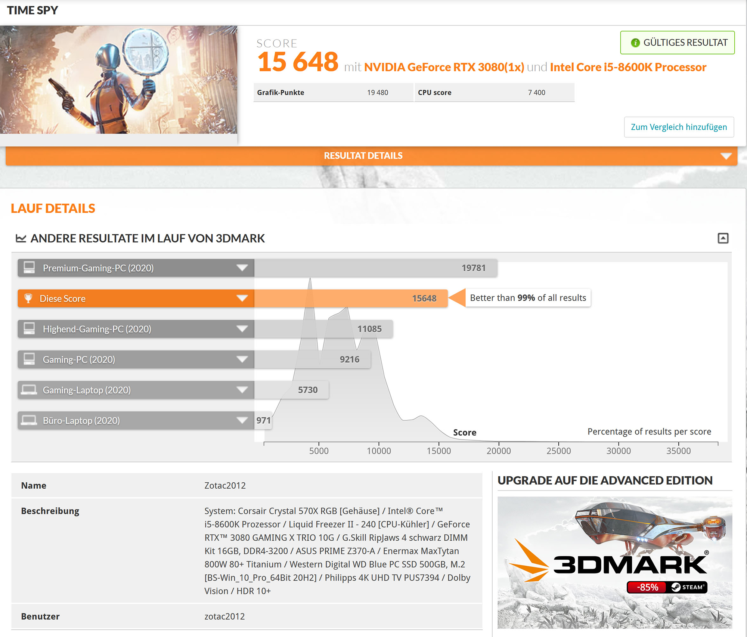
Task: Open the Intel Core i5-8600K Processor link
Action: click(628, 67)
